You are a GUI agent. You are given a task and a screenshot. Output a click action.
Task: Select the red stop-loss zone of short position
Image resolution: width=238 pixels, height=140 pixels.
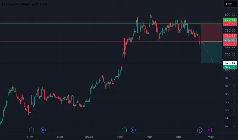[211, 33]
